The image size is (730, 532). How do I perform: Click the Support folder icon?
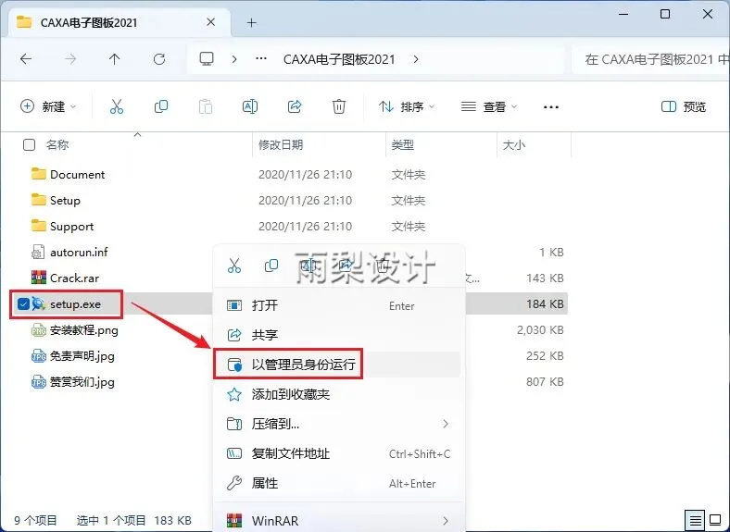point(39,226)
